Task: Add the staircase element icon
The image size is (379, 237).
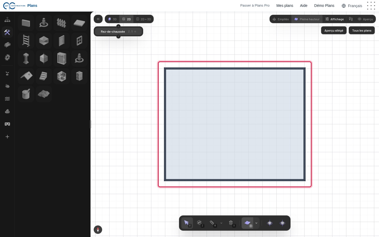Action: (44, 76)
